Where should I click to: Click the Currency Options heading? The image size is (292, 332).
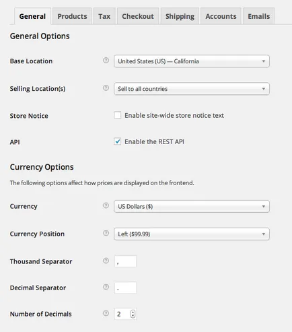click(x=42, y=167)
